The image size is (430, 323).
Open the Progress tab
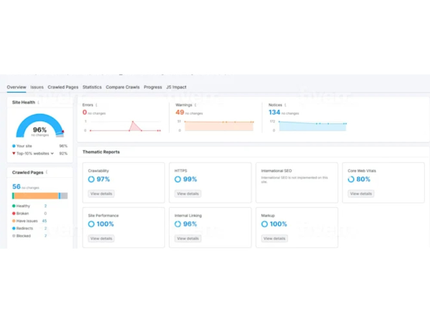click(153, 87)
